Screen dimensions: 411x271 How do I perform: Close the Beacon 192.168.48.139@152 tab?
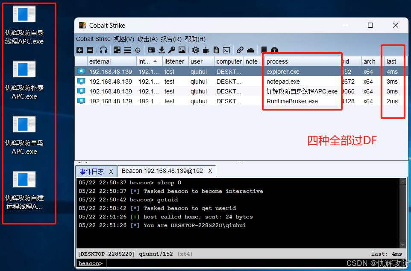210,171
